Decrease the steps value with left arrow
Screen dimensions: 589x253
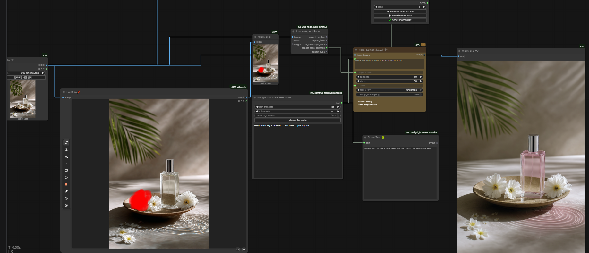pos(358,81)
